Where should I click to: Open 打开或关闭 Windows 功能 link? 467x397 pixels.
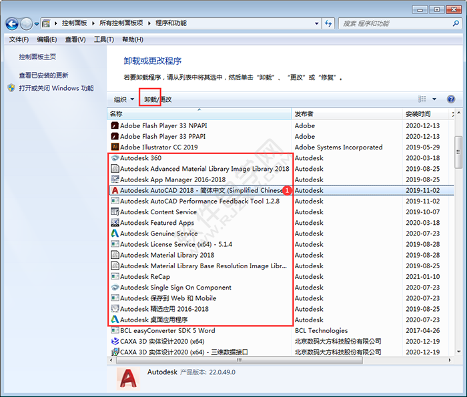[x=56, y=88]
